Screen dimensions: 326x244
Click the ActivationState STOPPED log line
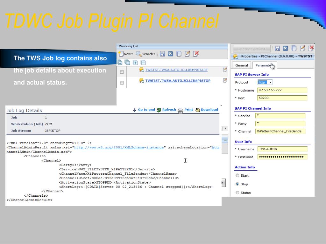coord(105,183)
